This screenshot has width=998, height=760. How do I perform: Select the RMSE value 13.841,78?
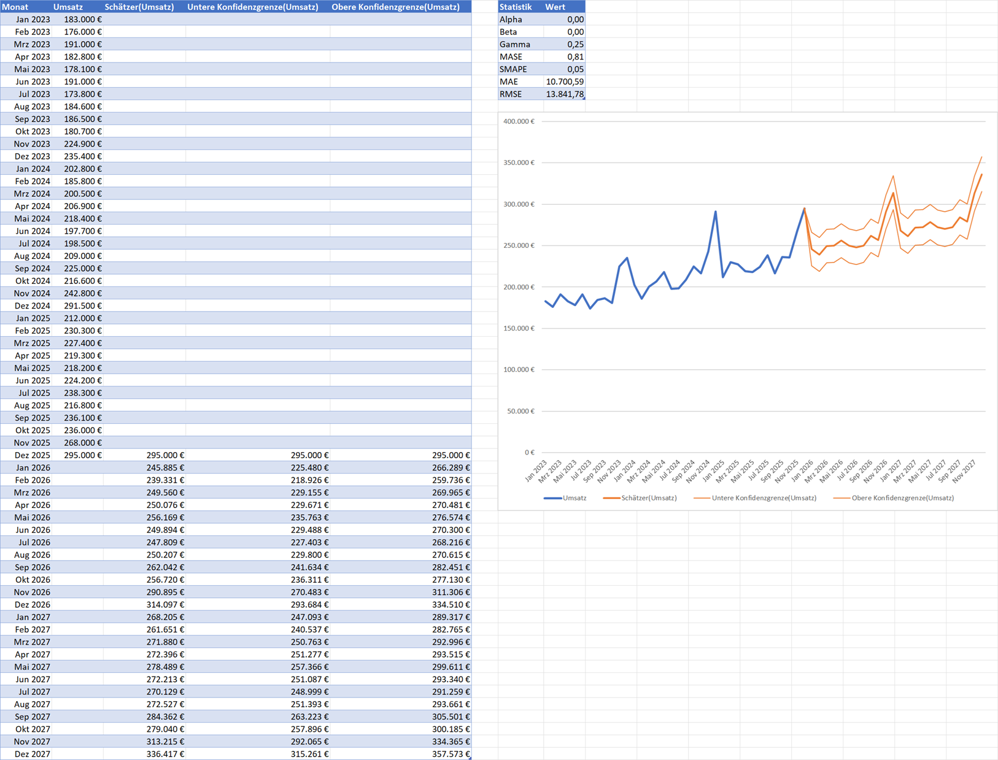click(564, 94)
